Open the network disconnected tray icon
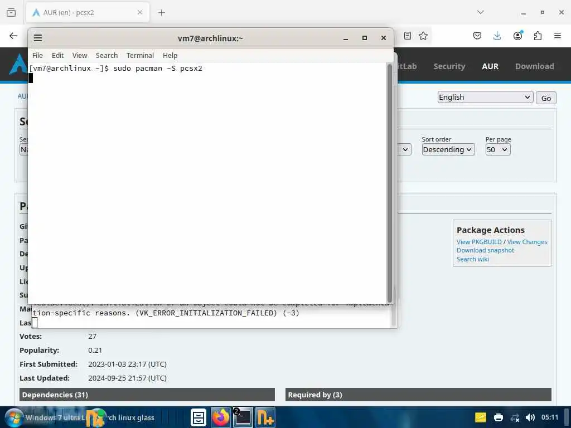This screenshot has height=428, width=571. pyautogui.click(x=515, y=418)
